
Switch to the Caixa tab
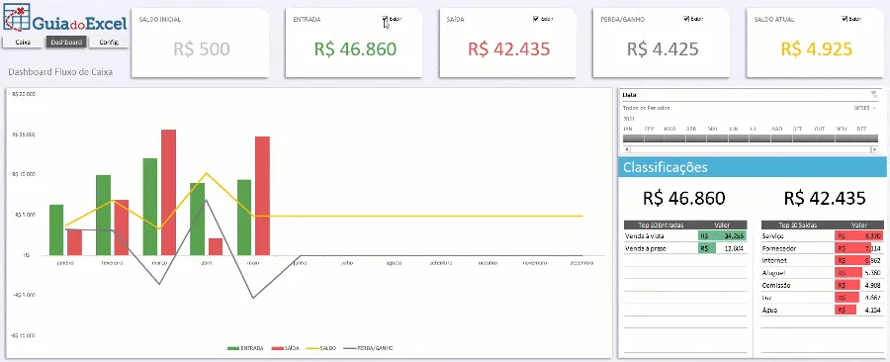(22, 42)
